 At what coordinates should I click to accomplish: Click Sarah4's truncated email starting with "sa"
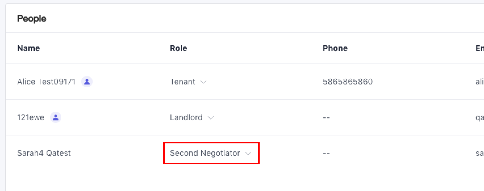[x=479, y=153]
